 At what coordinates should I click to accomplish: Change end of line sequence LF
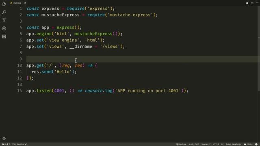tap(222, 144)
